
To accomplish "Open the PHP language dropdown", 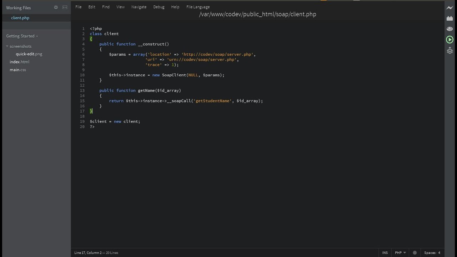I will point(400,253).
